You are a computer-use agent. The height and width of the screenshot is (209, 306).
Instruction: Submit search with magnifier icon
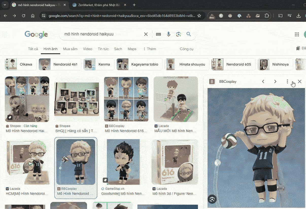click(x=189, y=34)
